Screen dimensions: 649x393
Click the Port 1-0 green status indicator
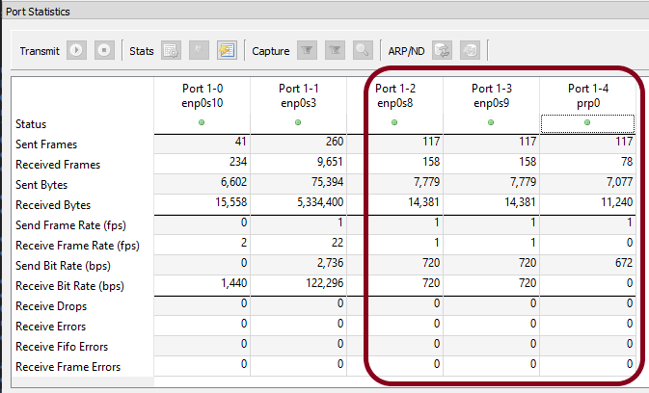coord(202,122)
